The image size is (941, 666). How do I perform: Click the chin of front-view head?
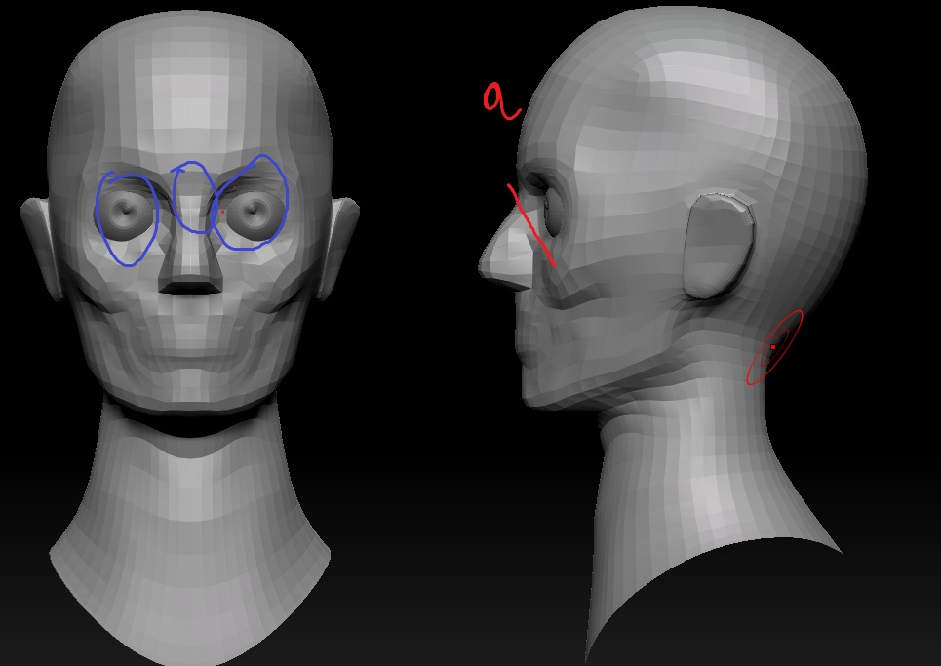pyautogui.click(x=191, y=384)
